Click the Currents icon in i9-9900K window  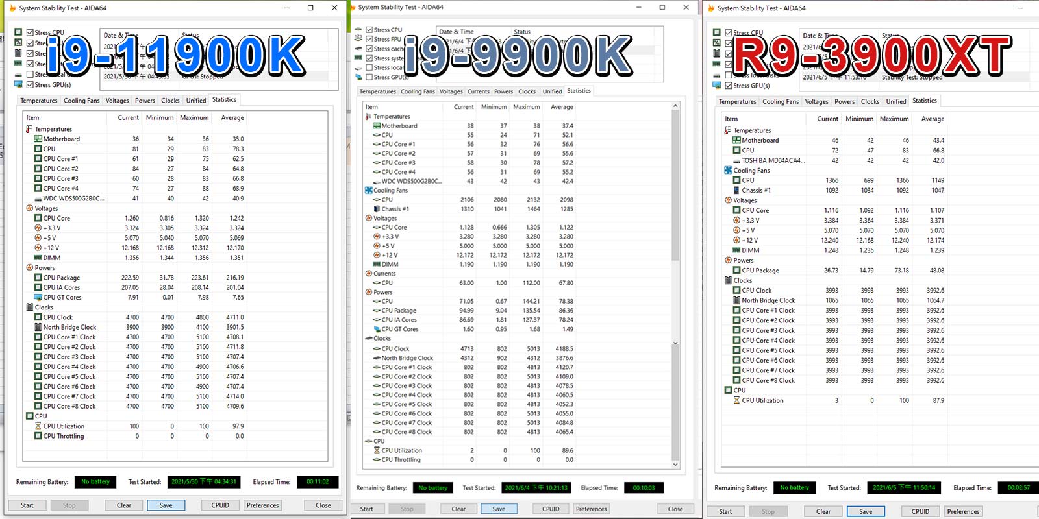point(369,274)
